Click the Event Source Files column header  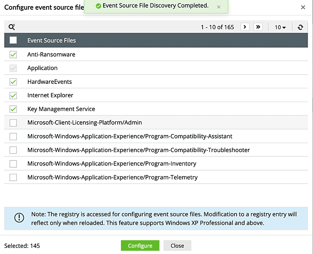click(52, 40)
